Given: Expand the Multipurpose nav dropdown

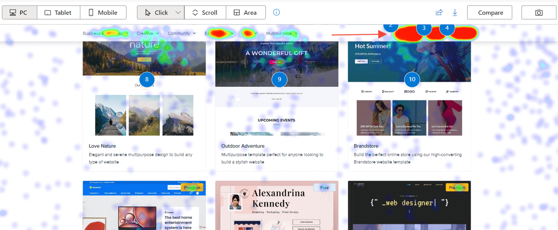Looking at the screenshot, I should click(x=282, y=33).
